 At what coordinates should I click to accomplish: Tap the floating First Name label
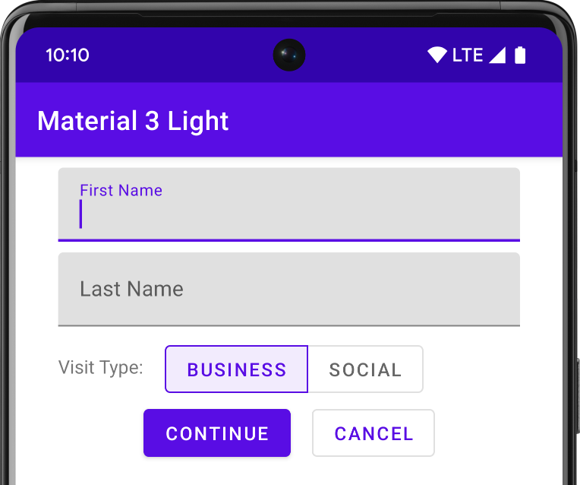point(121,190)
